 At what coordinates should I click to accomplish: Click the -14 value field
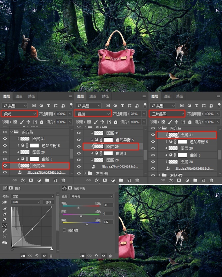tap(108, 205)
